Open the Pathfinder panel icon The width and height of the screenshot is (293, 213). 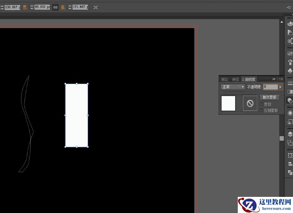[290, 172]
